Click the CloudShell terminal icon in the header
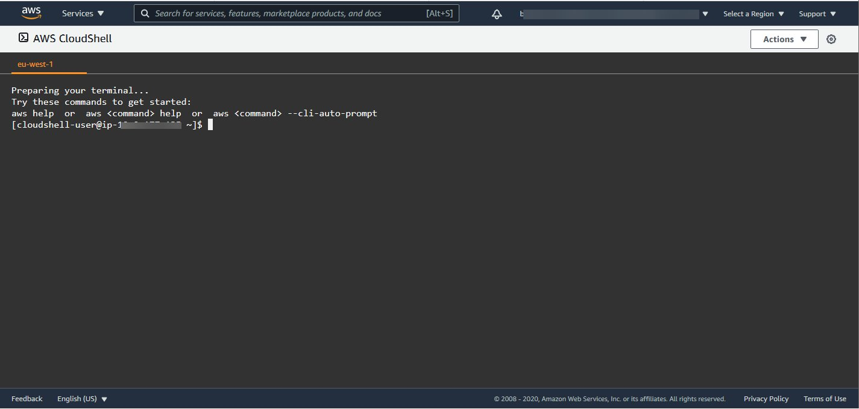 click(23, 37)
